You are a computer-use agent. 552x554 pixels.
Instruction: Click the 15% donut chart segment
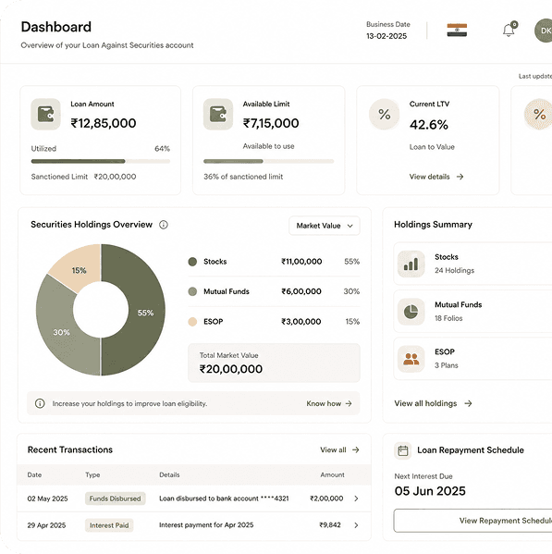[80, 269]
